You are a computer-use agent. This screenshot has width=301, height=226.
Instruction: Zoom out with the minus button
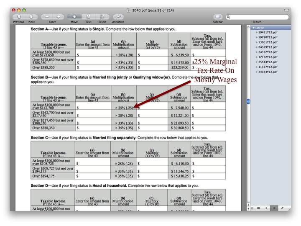pos(47,17)
